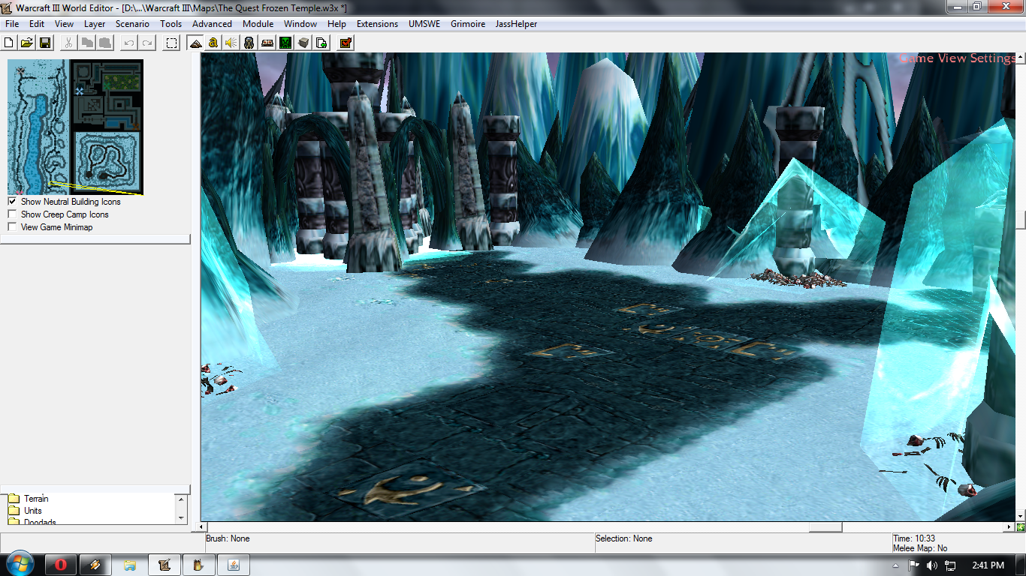Image resolution: width=1026 pixels, height=576 pixels.
Task: Activate the Selection brush dashed-square icon
Action: (x=171, y=43)
